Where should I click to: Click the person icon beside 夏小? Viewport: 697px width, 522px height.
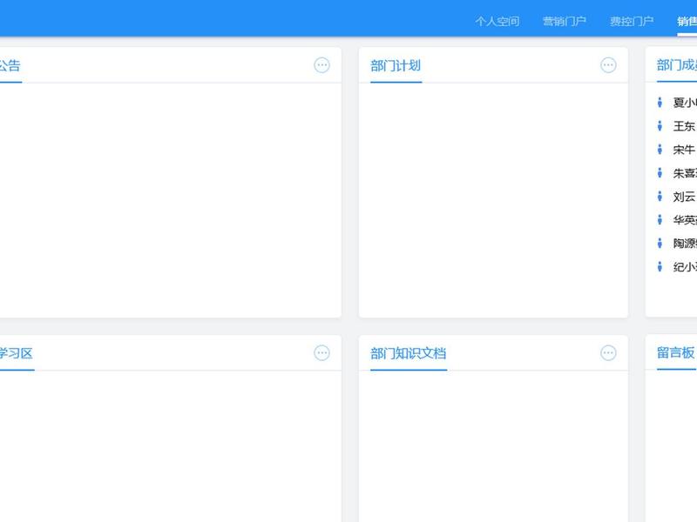(660, 103)
